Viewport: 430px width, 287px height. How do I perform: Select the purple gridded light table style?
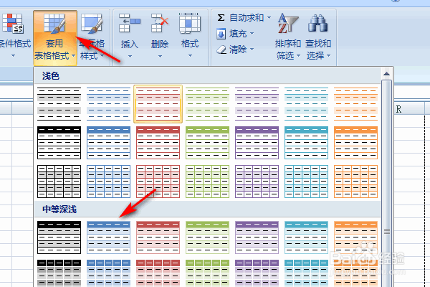(257, 182)
